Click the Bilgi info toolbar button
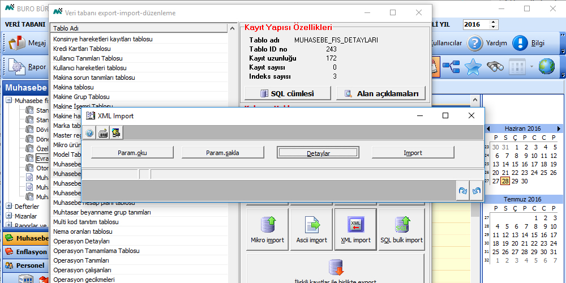This screenshot has height=283, width=566. point(529,43)
